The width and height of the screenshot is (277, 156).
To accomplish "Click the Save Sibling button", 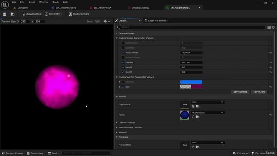I will [x=240, y=92].
